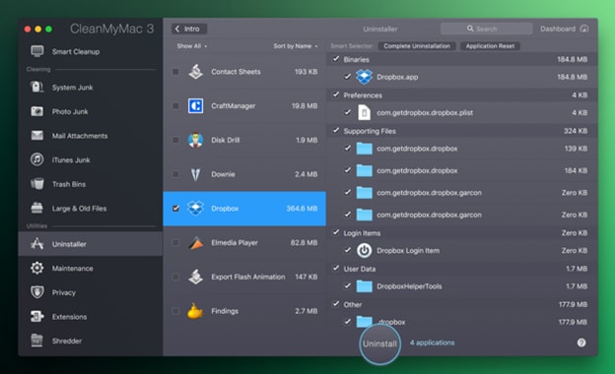Click the Shredder icon
The width and height of the screenshot is (615, 374).
[x=37, y=341]
